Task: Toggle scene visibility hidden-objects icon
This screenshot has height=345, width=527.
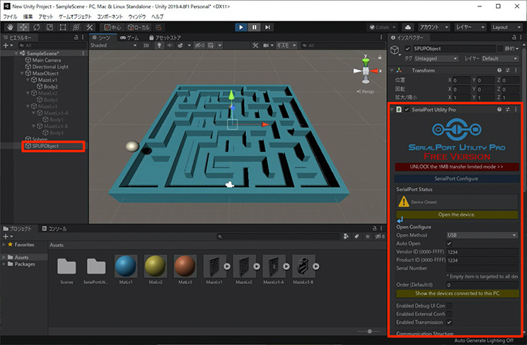Action: 199,45
